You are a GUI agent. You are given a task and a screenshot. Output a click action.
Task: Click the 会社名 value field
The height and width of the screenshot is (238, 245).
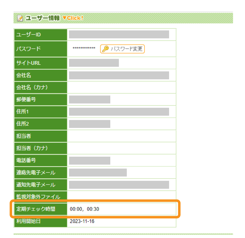(x=119, y=75)
